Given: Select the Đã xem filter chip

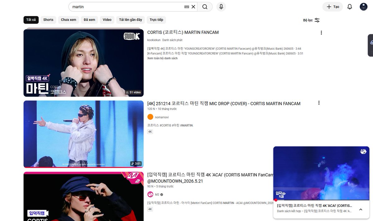Looking at the screenshot, I should [90, 20].
